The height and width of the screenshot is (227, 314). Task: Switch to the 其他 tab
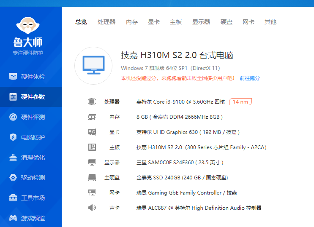click(x=270, y=22)
